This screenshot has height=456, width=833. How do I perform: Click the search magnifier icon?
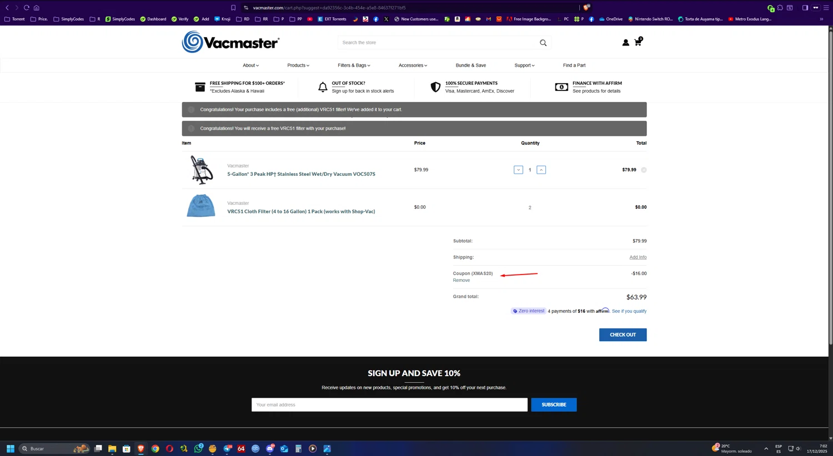[543, 43]
